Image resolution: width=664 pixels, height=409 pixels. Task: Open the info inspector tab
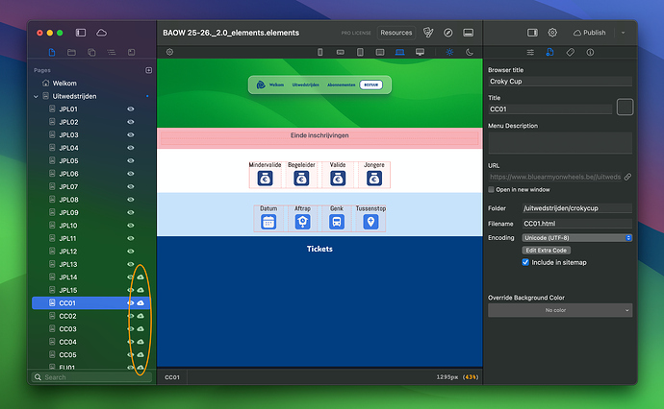(590, 52)
